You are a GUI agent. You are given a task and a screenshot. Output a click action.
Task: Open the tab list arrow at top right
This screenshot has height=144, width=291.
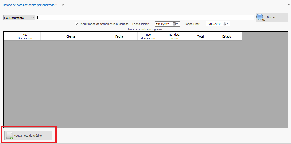[x=289, y=5]
